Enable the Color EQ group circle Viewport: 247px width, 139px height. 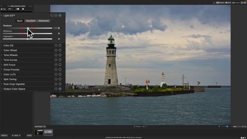[60, 46]
